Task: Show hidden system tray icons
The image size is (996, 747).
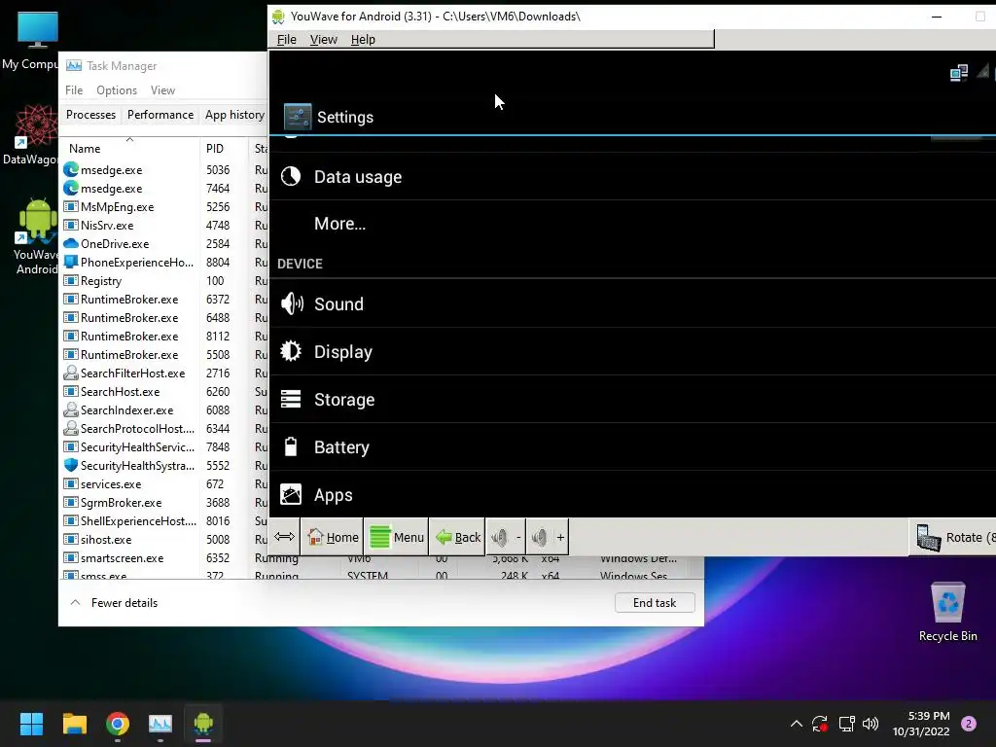Action: click(796, 724)
